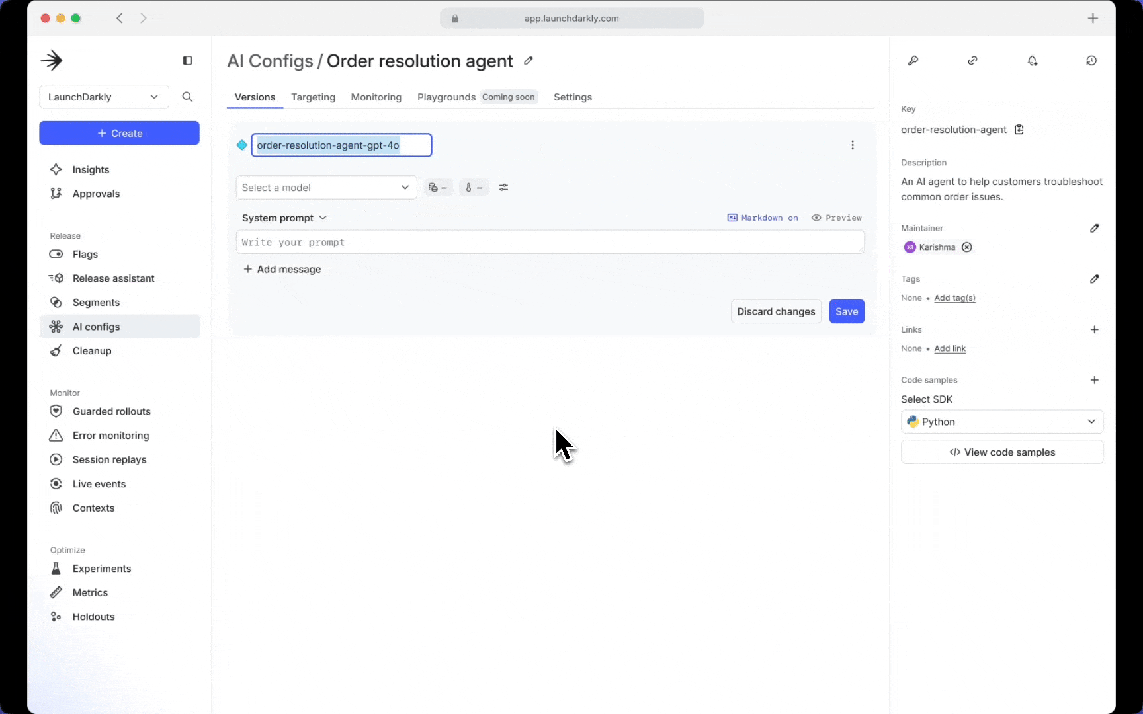Open the Python SDK dropdown

click(x=1002, y=422)
